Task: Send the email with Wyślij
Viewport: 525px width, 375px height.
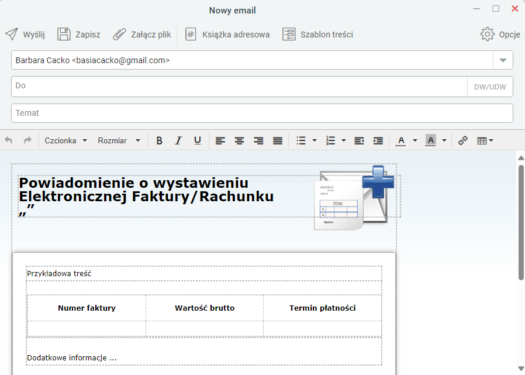Action: [x=25, y=35]
